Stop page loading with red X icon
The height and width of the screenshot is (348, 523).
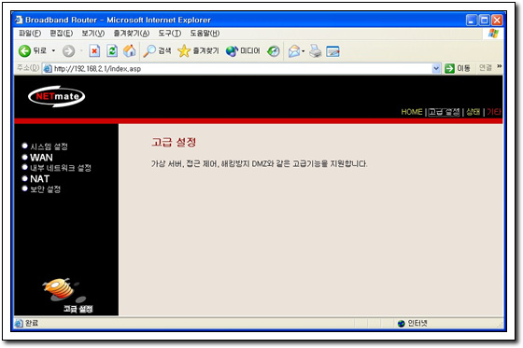(94, 51)
